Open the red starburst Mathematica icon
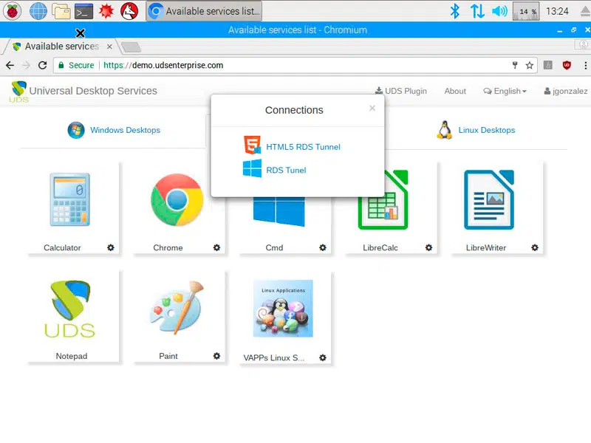This screenshot has height=443, width=591. (106, 11)
